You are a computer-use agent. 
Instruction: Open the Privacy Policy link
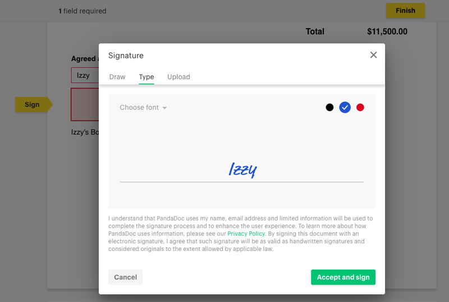pyautogui.click(x=246, y=234)
